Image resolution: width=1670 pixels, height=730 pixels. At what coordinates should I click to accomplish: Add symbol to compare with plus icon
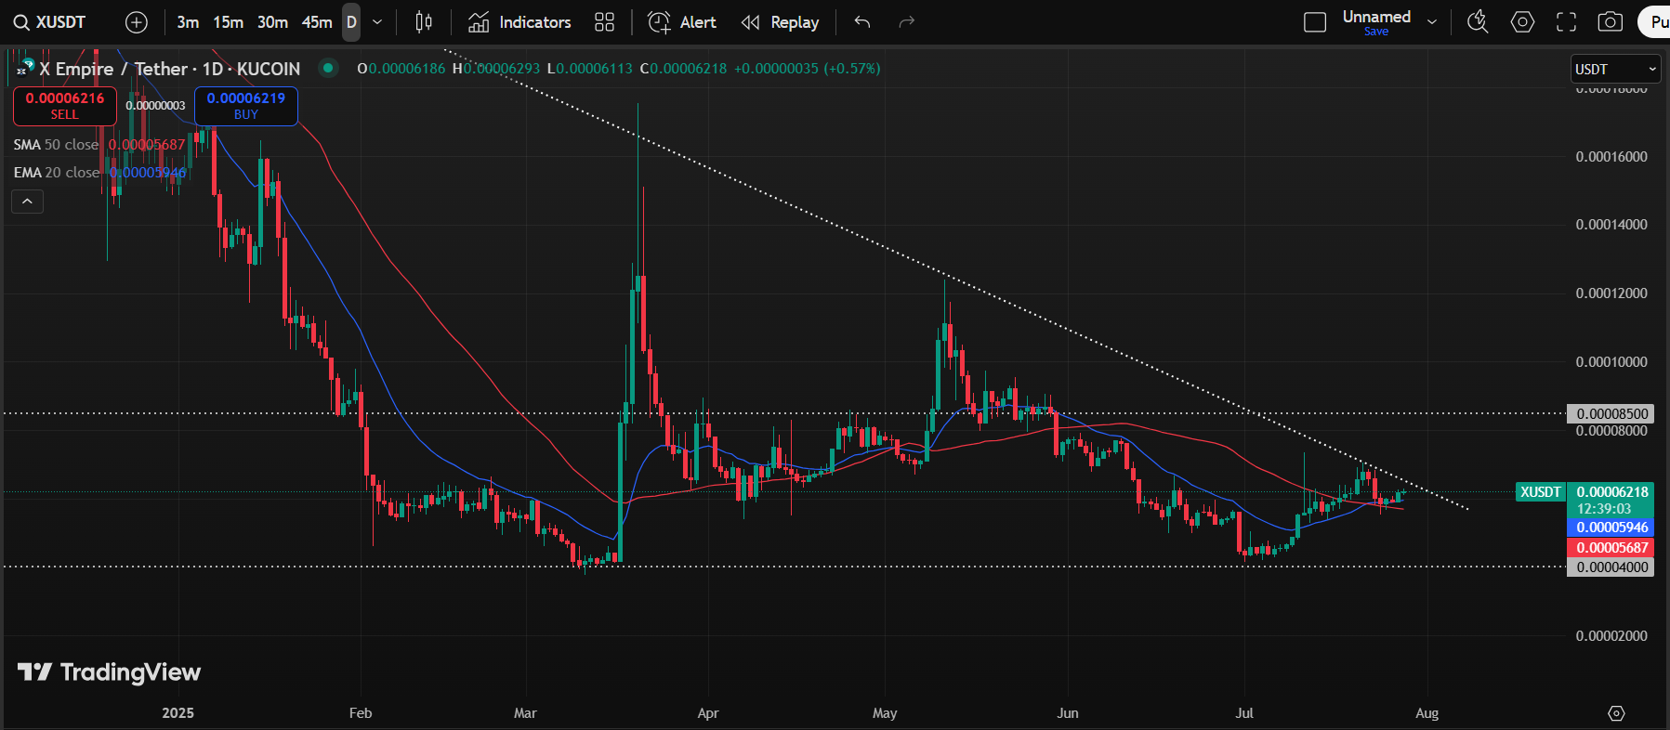pos(137,22)
